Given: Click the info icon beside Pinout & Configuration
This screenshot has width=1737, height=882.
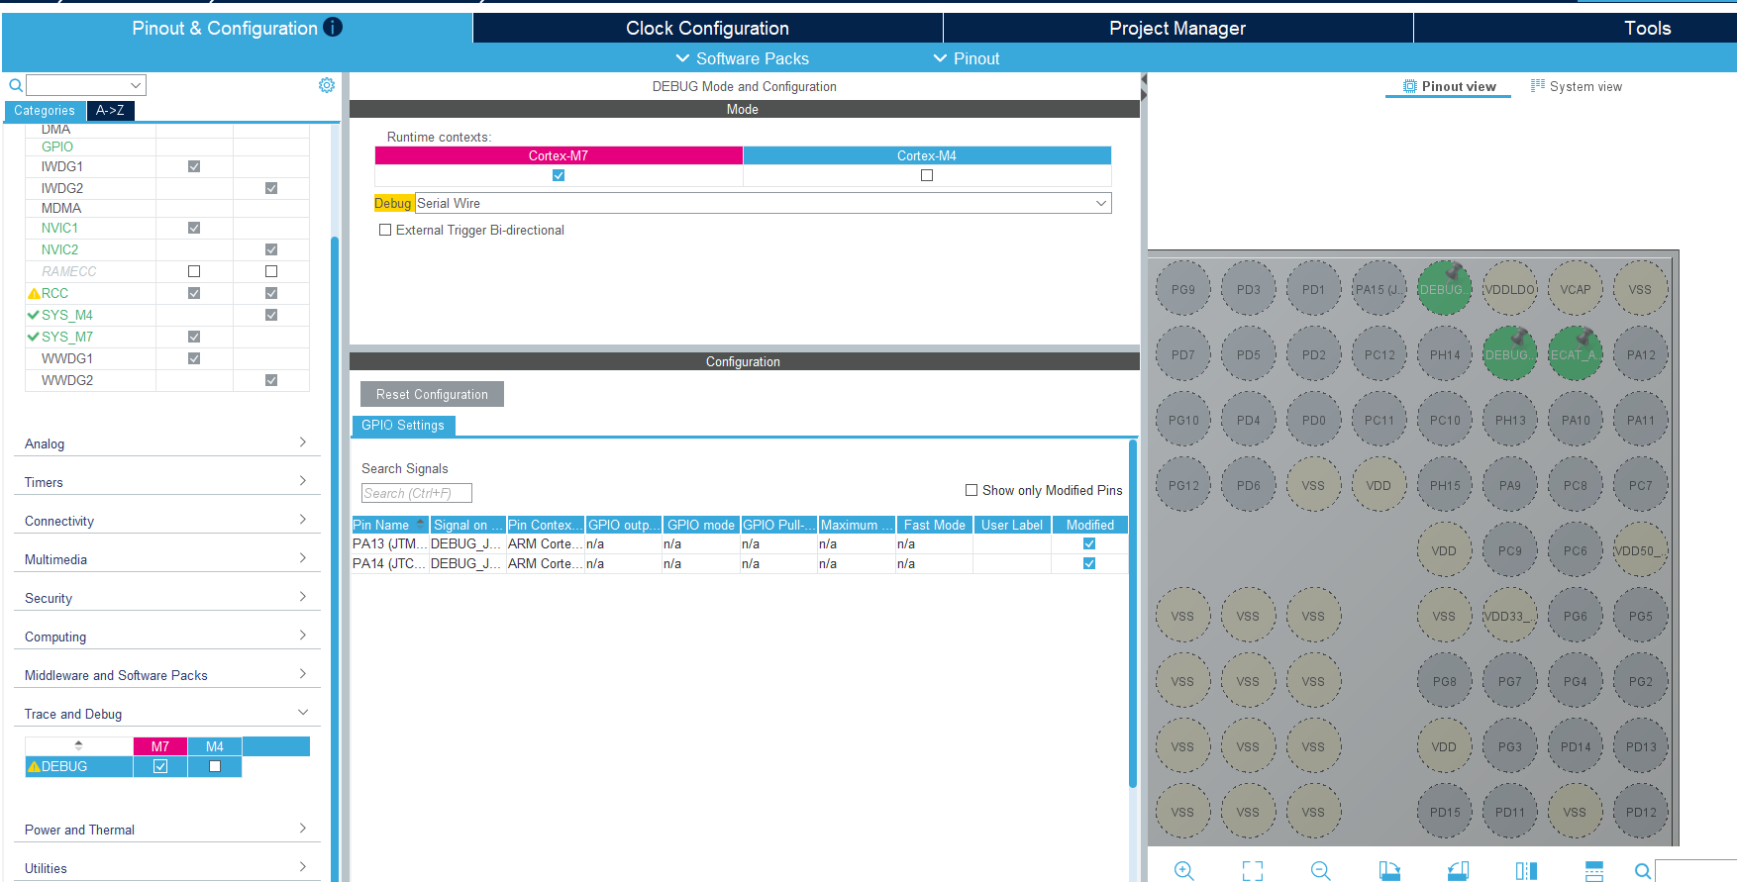Looking at the screenshot, I should pos(333,27).
